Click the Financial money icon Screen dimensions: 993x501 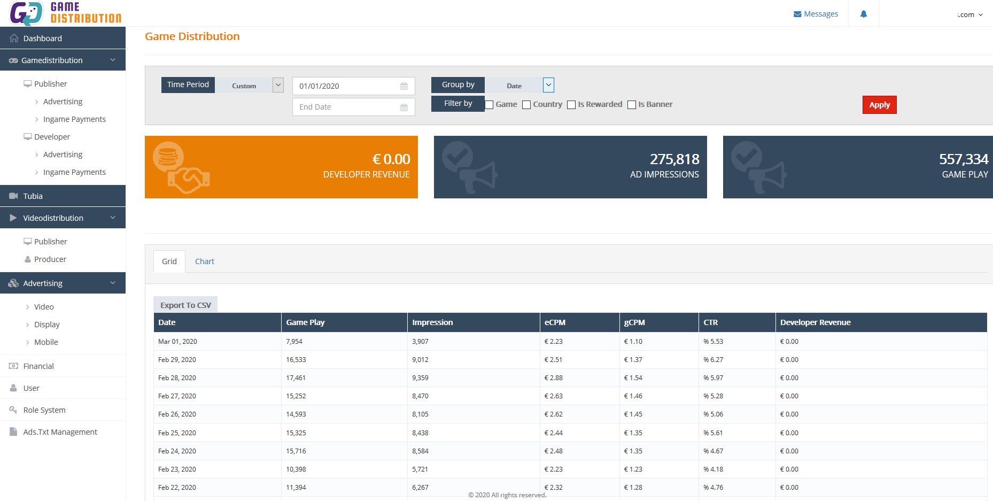click(x=14, y=366)
